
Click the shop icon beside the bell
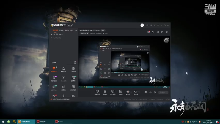(158, 32)
